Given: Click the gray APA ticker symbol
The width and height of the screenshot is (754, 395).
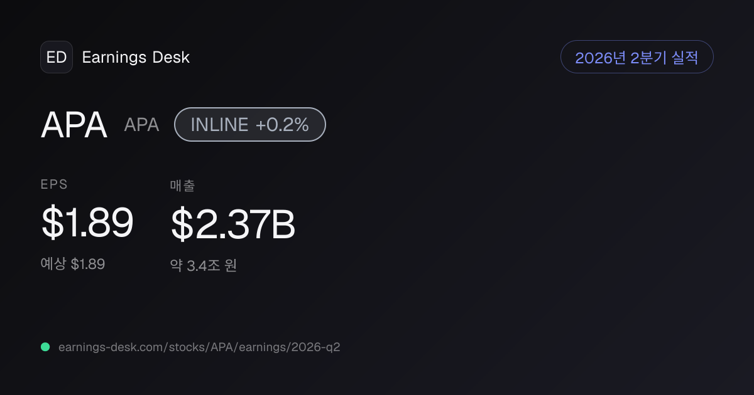Looking at the screenshot, I should [x=141, y=125].
